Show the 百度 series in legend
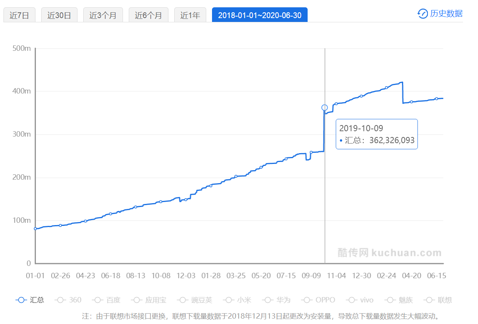Viewport: 478px width, 324px height. pyautogui.click(x=106, y=300)
